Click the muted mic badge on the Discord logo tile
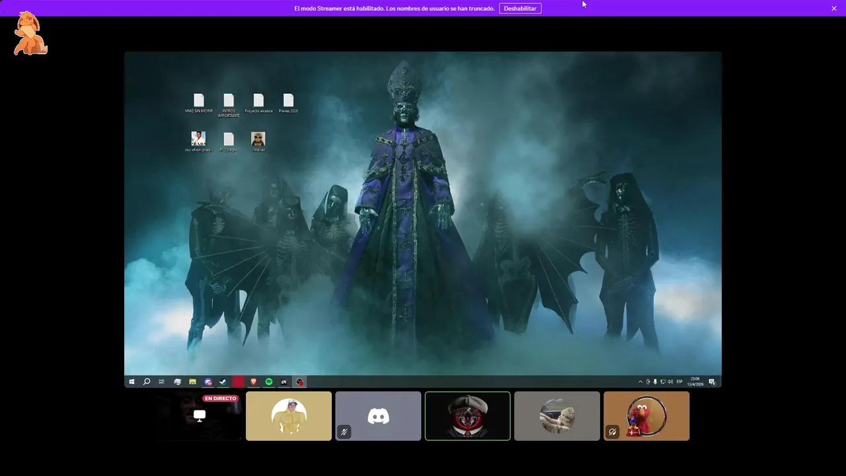The image size is (846, 476). pyautogui.click(x=344, y=432)
